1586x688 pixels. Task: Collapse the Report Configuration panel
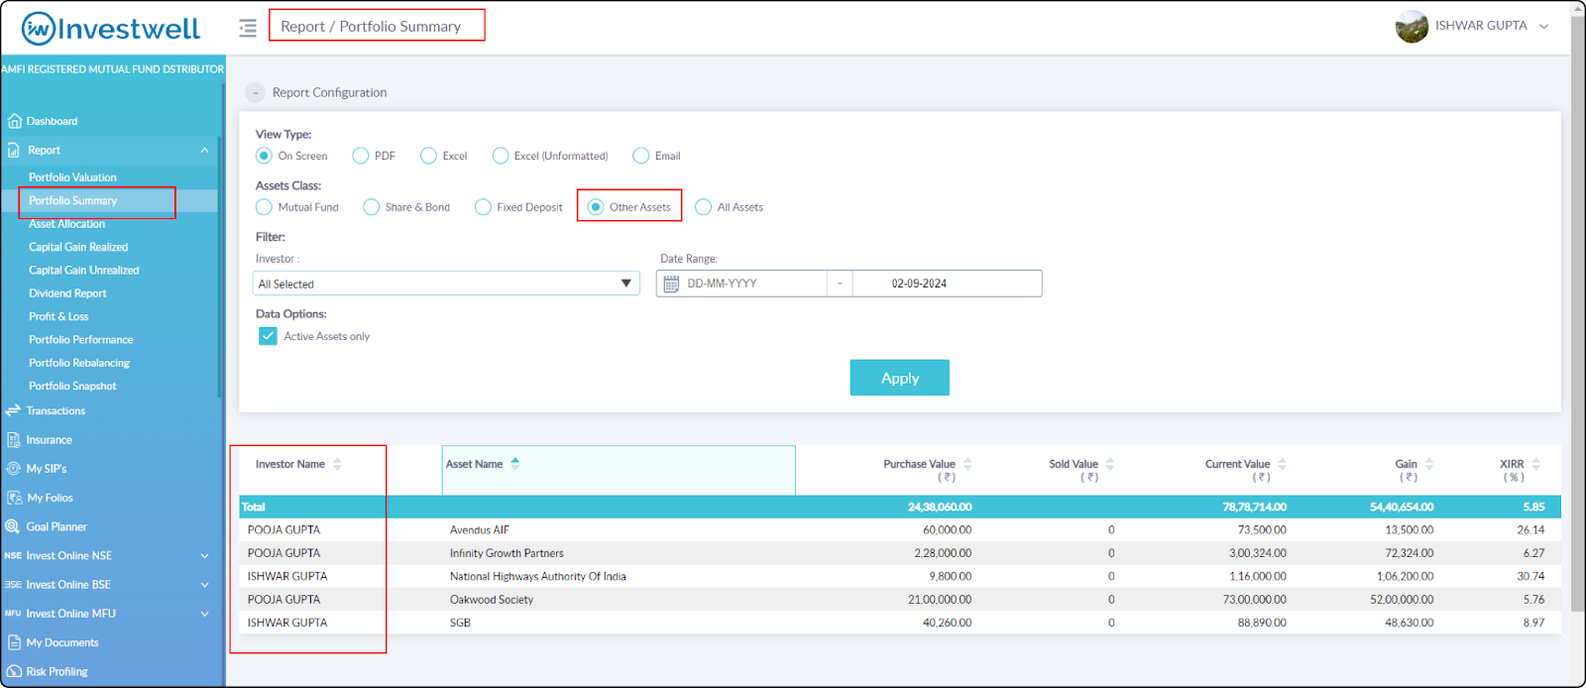tap(255, 92)
